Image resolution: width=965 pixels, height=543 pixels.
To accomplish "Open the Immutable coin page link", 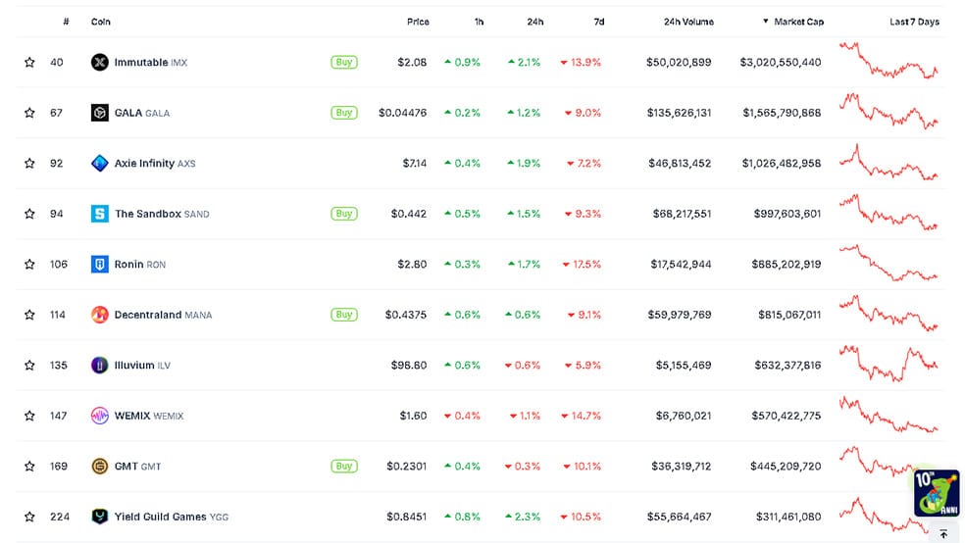I will pos(151,62).
